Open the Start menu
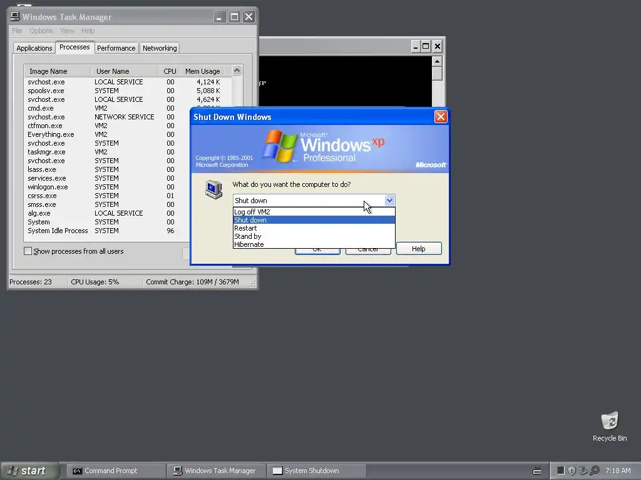641x480 pixels. click(29, 471)
